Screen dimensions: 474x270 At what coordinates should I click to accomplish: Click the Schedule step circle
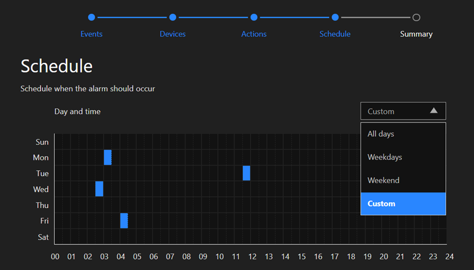335,18
